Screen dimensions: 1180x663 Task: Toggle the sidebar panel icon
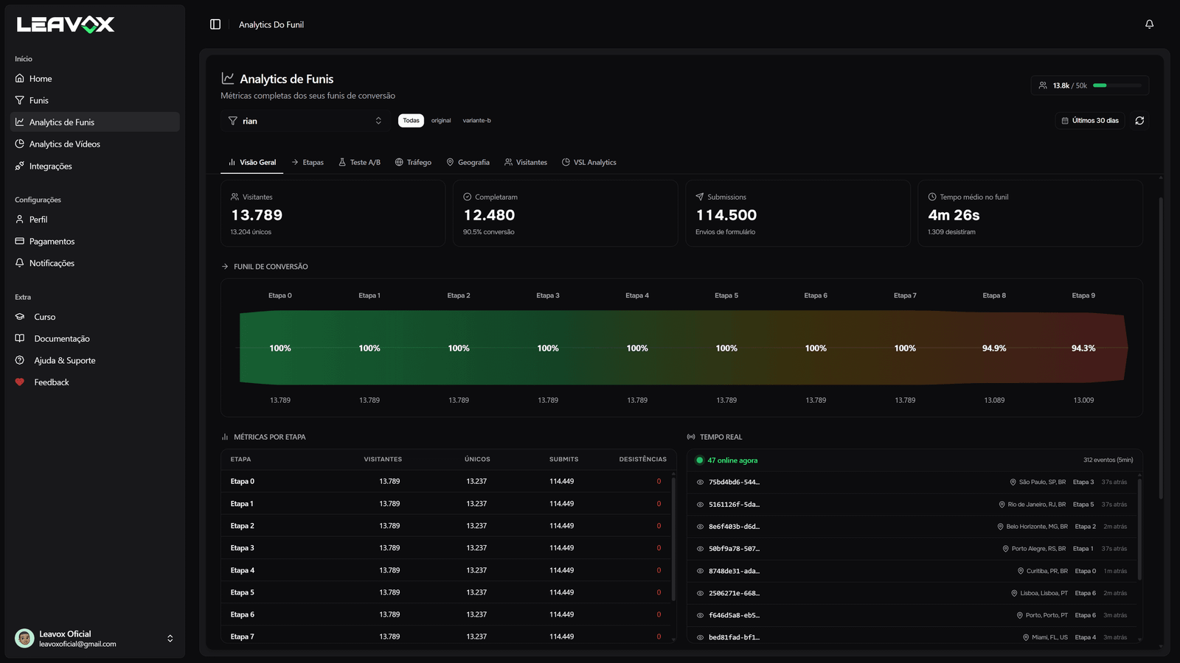click(x=215, y=24)
